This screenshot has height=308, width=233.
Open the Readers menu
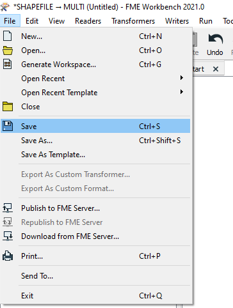pyautogui.click(x=88, y=21)
